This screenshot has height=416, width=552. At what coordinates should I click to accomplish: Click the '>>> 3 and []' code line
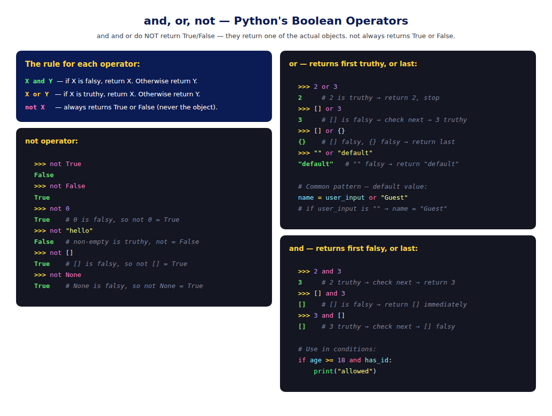321,316
